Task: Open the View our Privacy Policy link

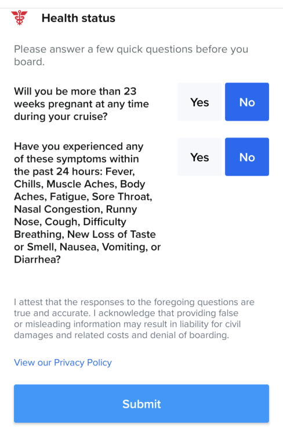Action: coord(63,362)
